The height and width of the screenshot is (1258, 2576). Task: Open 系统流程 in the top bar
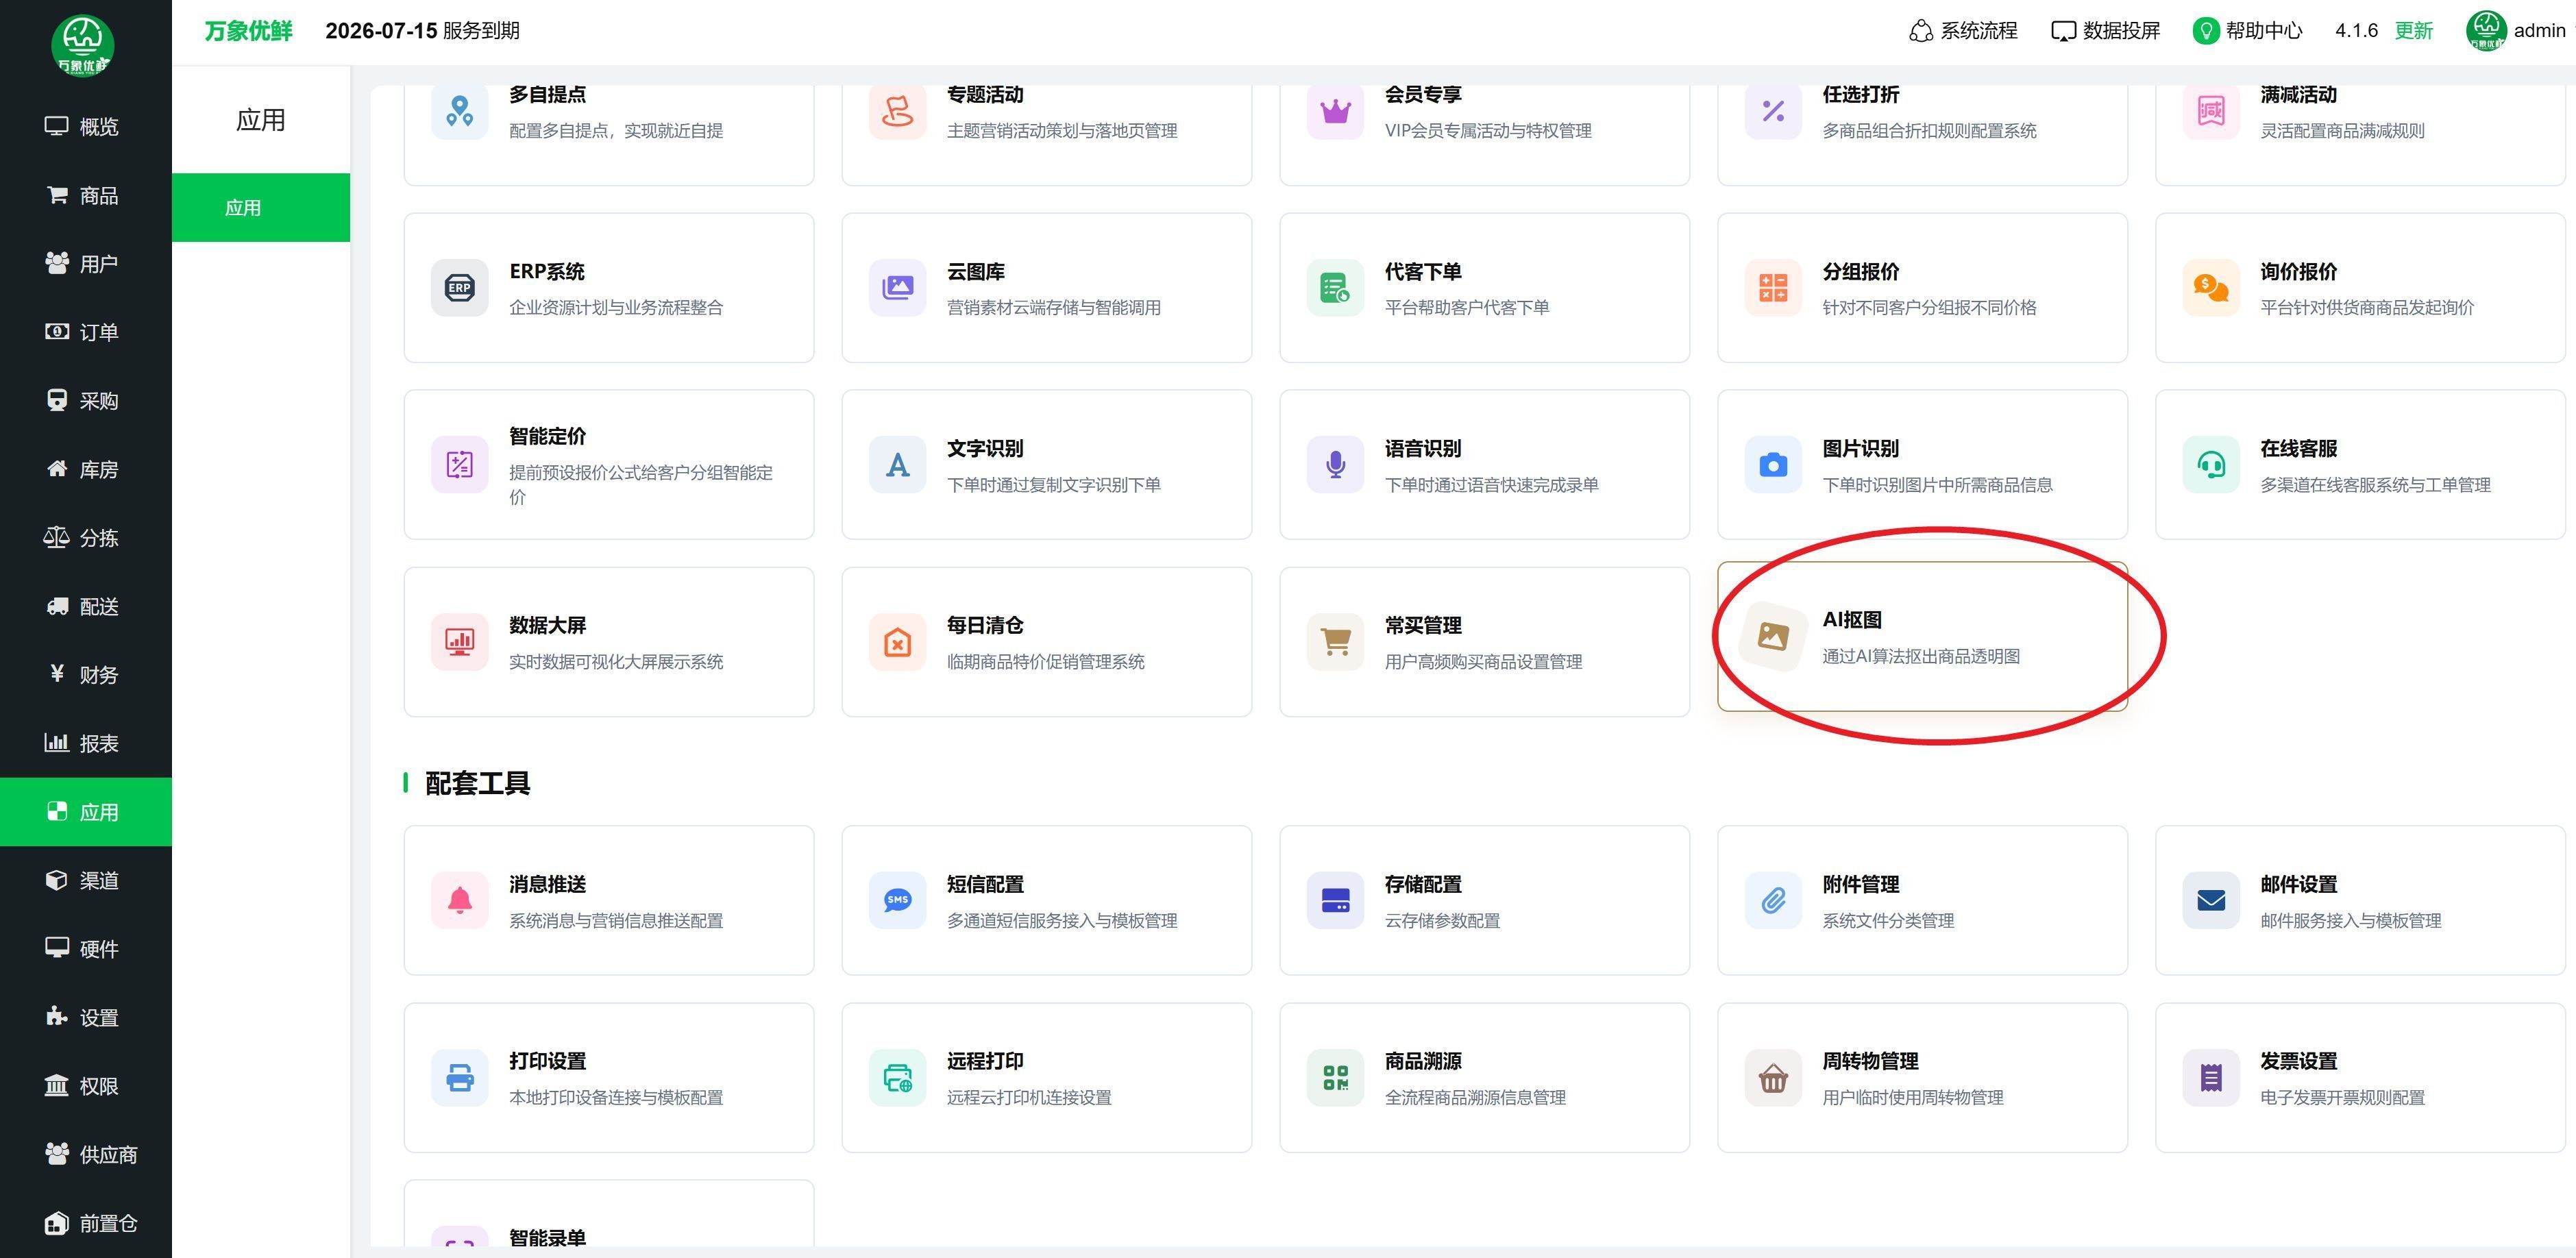click(1963, 31)
